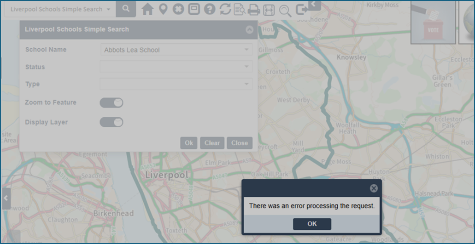
Task: Click the Close button in search panel
Action: tap(240, 143)
